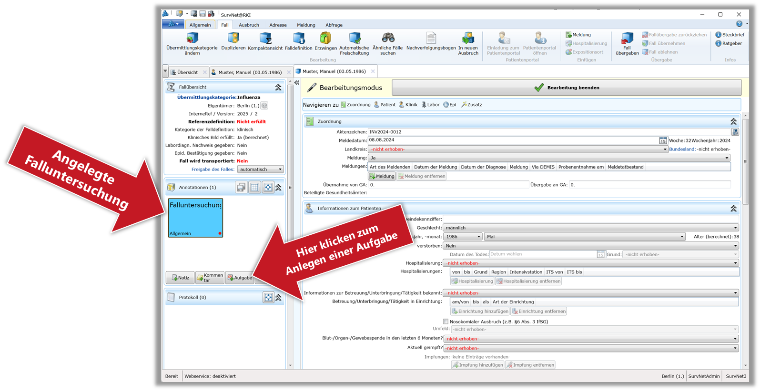
Task: Open the Meldedatum calendar picker
Action: 662,140
